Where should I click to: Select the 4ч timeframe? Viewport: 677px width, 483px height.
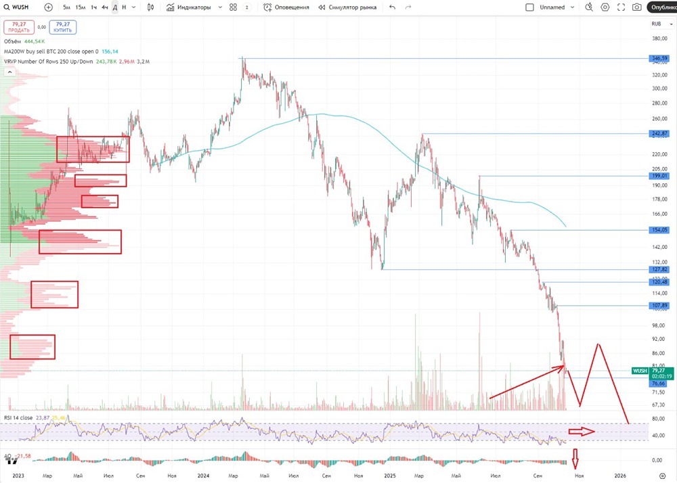pos(104,7)
